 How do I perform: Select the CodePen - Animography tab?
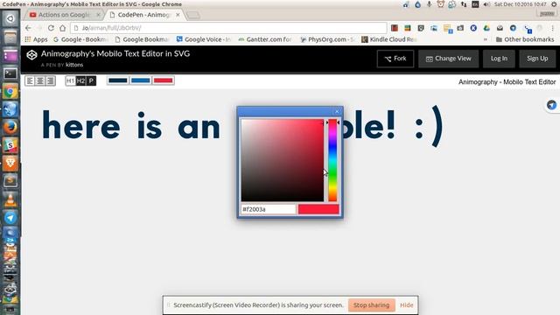coord(143,15)
